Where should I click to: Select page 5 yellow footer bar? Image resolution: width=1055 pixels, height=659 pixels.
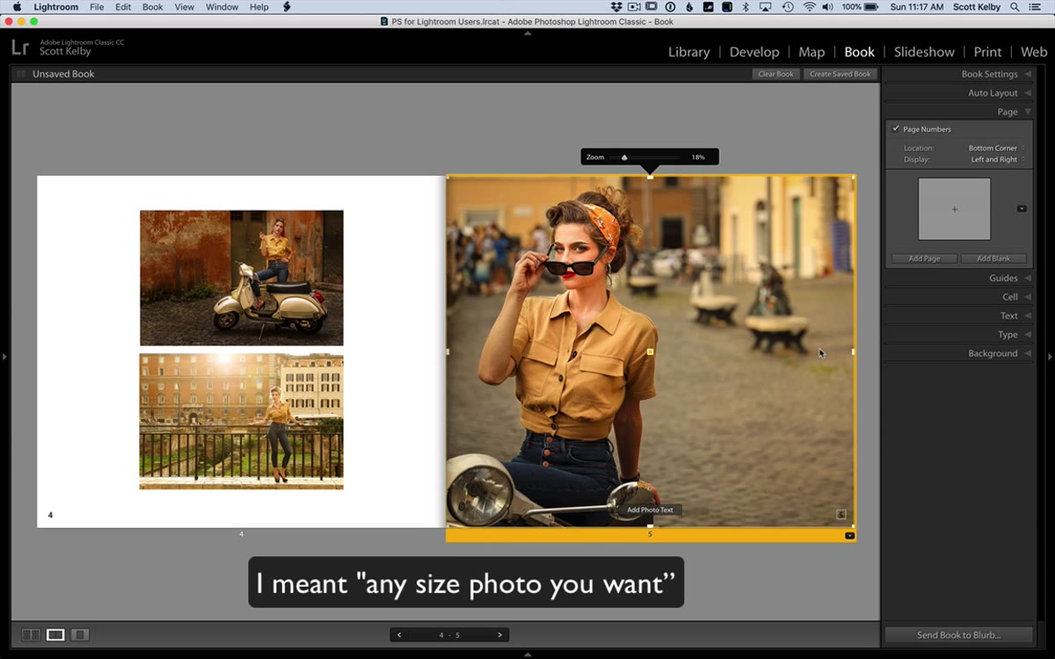(x=650, y=534)
